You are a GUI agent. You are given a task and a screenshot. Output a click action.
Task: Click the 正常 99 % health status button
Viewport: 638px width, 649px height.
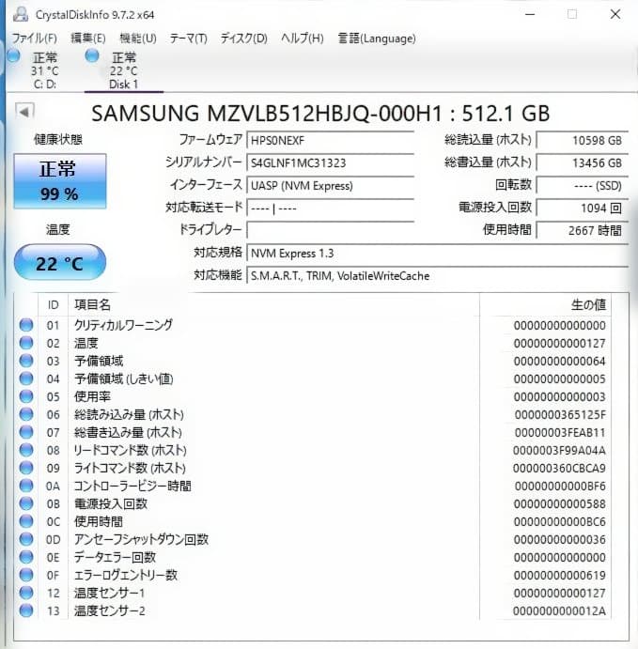pyautogui.click(x=60, y=181)
